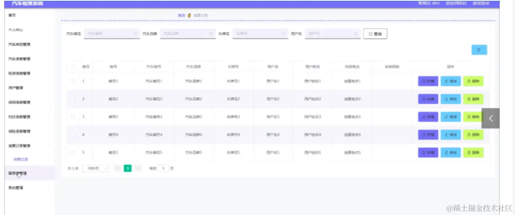Click 删除 button for row 编号4
Screen dimensions: 515x215
(473, 135)
